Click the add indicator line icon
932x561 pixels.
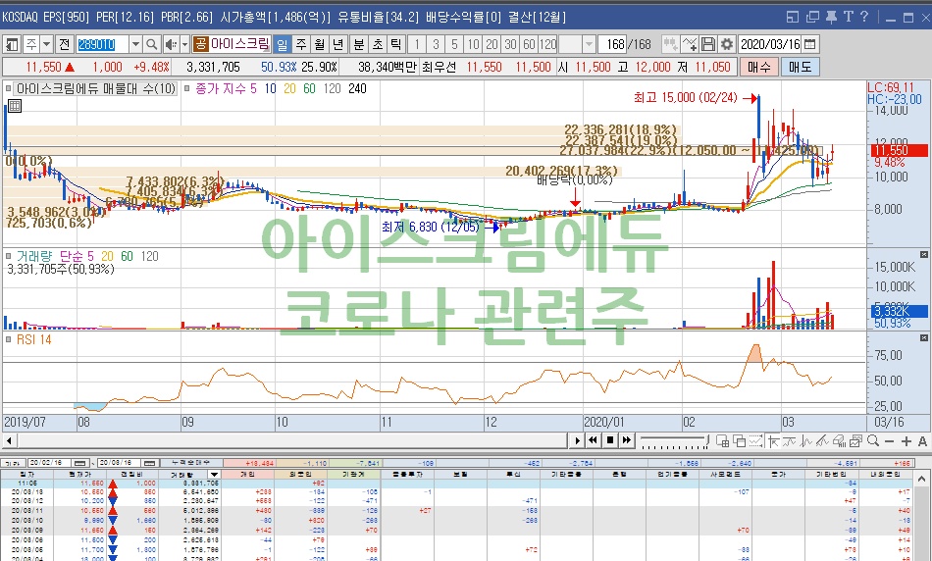pyautogui.click(x=690, y=44)
